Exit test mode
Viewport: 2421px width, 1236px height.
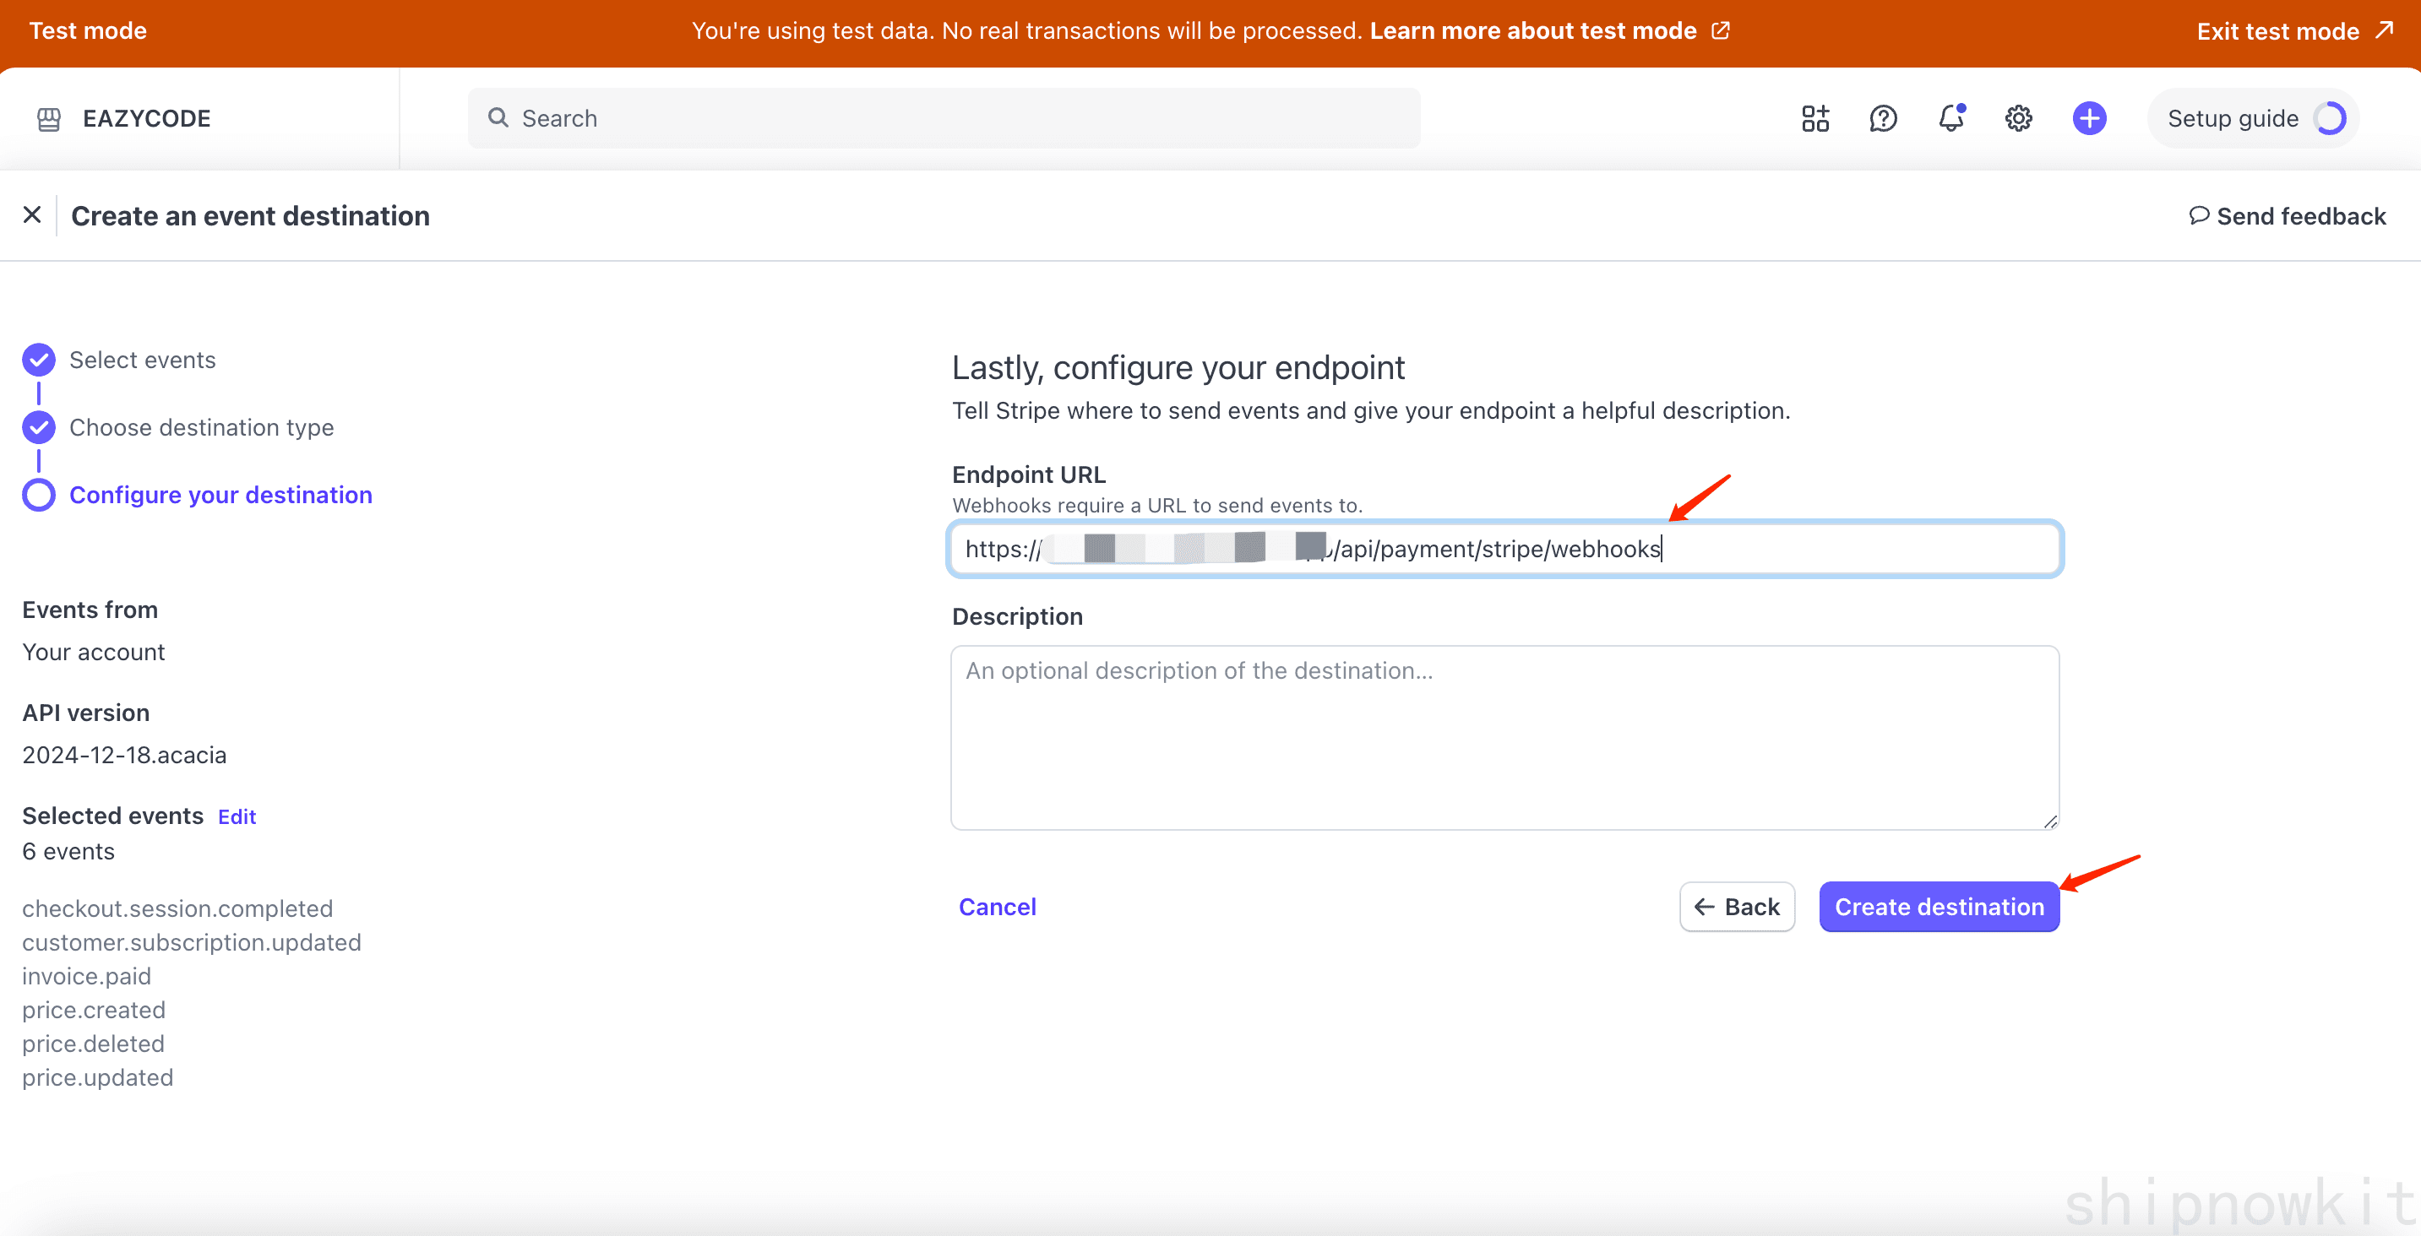2278,30
